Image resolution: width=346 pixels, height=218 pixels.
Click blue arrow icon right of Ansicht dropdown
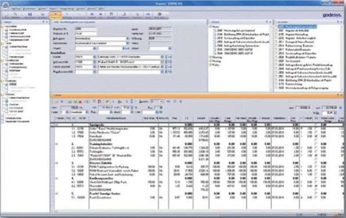168,102
